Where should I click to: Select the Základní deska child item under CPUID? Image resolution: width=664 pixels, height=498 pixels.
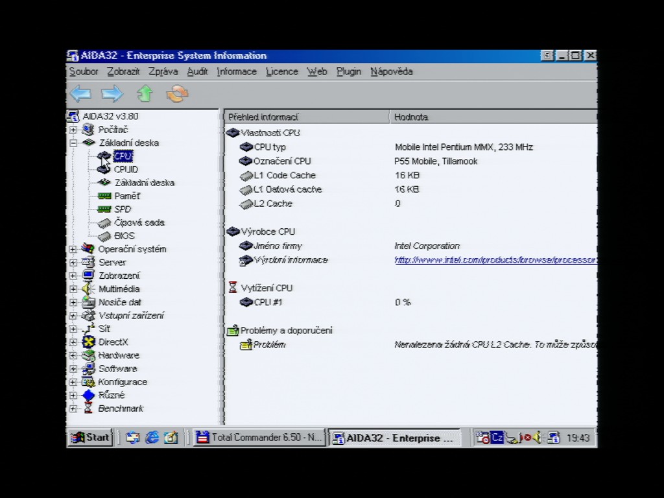pyautogui.click(x=145, y=183)
